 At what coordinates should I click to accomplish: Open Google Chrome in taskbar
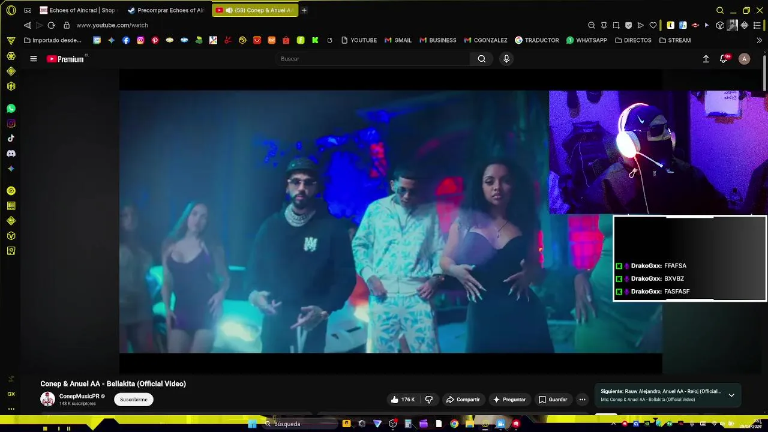pyautogui.click(x=454, y=424)
